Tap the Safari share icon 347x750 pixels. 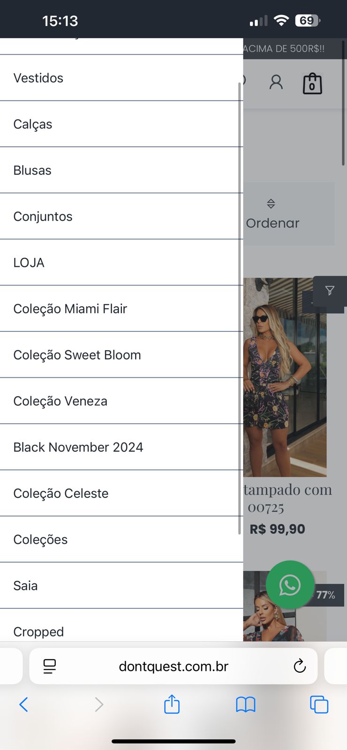[172, 704]
